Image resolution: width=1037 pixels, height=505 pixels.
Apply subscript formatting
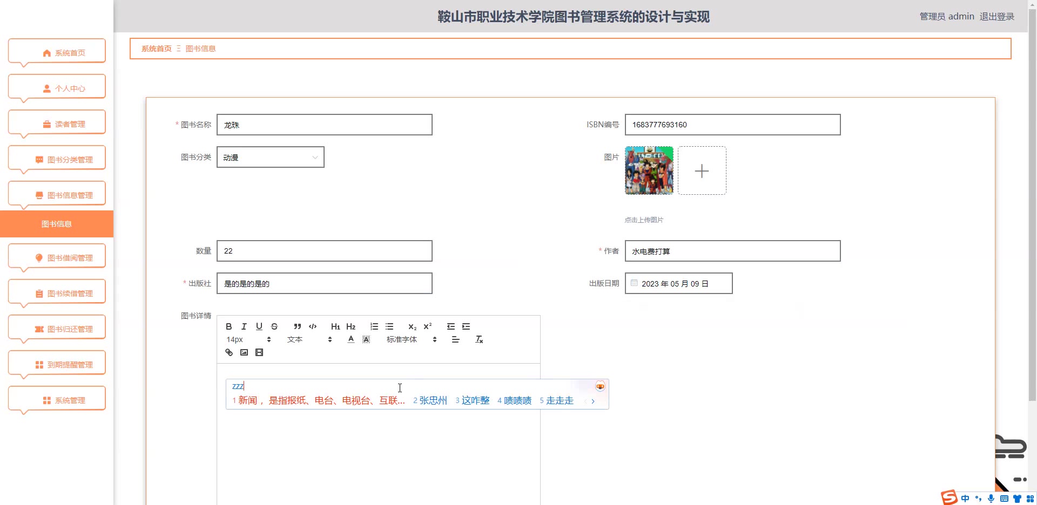[x=412, y=326]
